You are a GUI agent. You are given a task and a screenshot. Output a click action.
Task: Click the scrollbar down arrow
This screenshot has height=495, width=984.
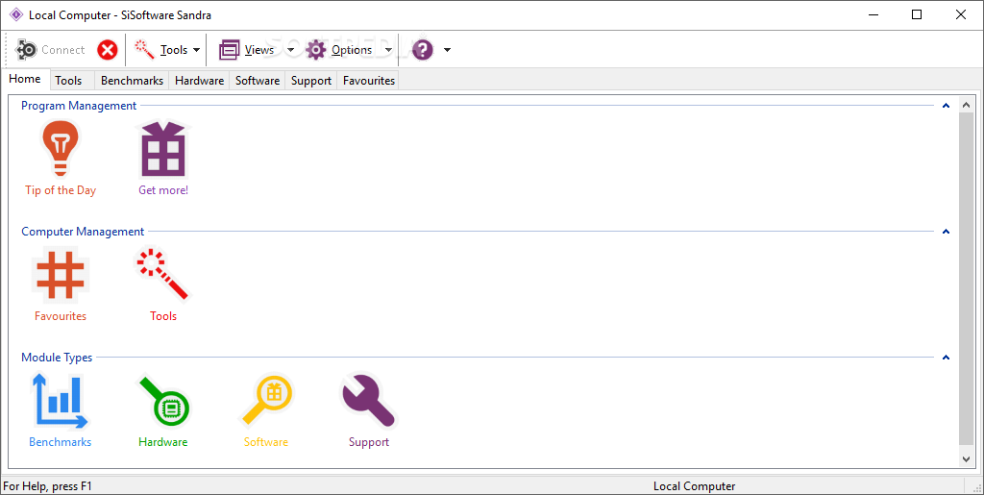[x=966, y=459]
